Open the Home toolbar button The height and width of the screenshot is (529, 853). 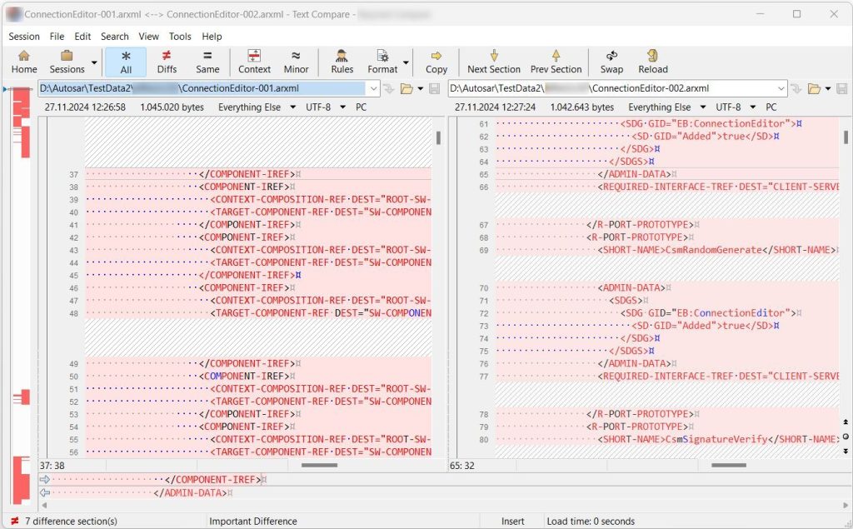24,62
